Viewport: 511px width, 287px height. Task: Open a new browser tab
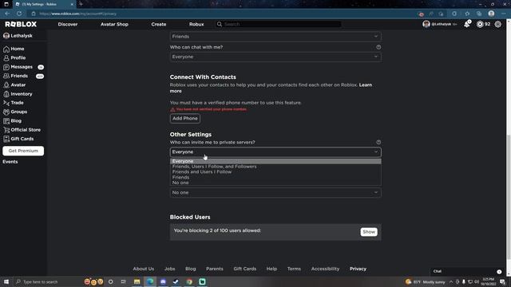pyautogui.click(x=81, y=4)
